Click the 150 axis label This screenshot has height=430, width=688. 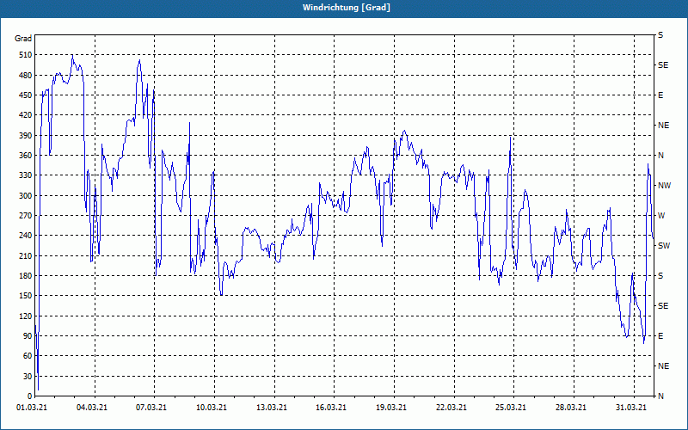tap(25, 296)
